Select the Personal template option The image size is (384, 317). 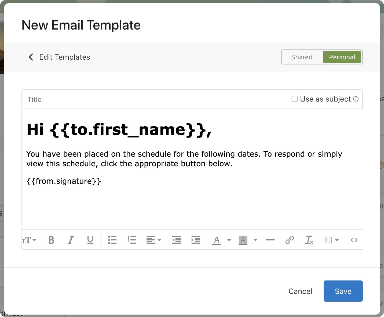tap(342, 57)
